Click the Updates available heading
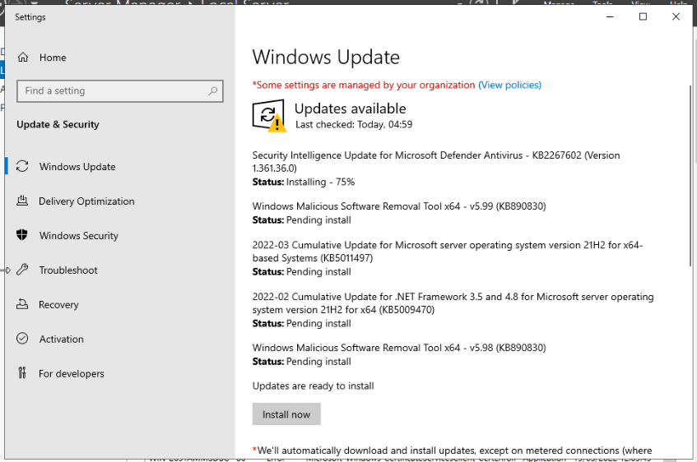Screen dimensions: 697x462 point(351,109)
